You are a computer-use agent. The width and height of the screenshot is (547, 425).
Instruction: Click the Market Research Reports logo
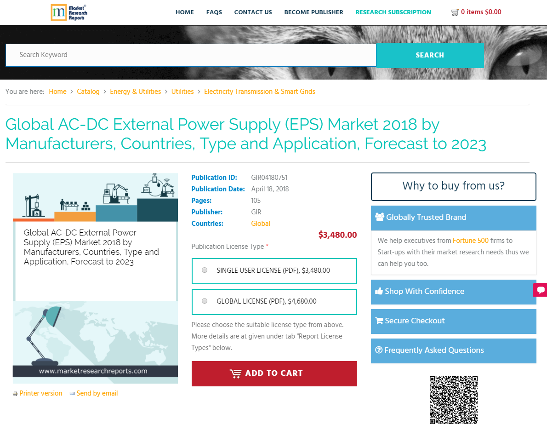pyautogui.click(x=68, y=12)
